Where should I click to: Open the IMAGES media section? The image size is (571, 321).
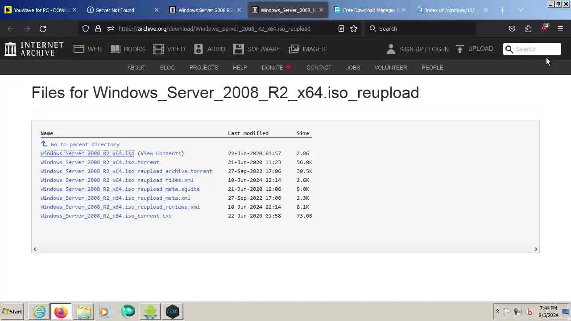pos(307,49)
